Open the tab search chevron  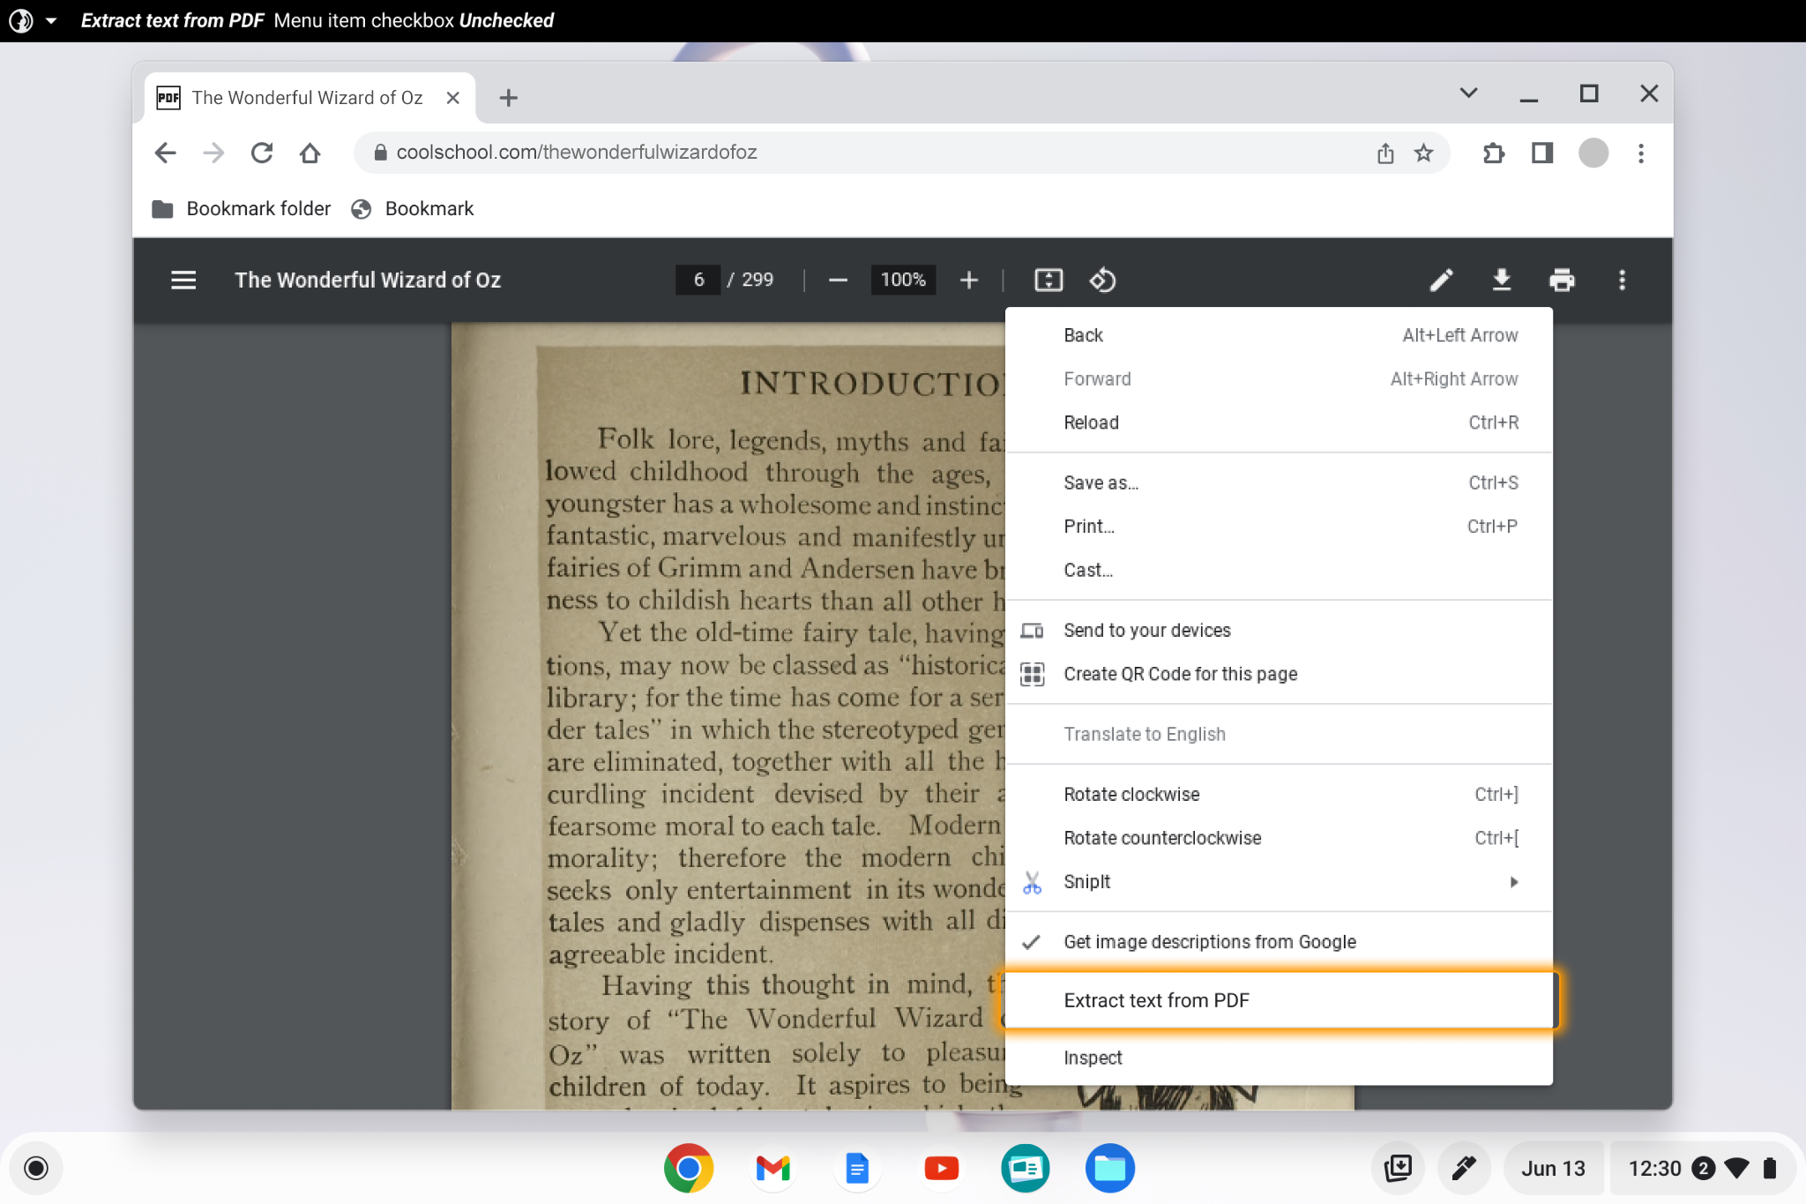point(1467,92)
